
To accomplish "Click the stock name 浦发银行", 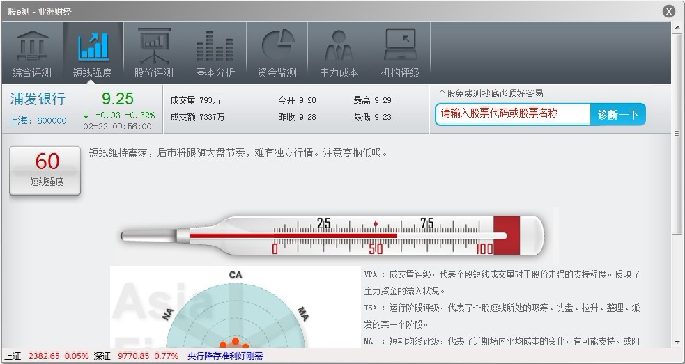I will pos(38,99).
